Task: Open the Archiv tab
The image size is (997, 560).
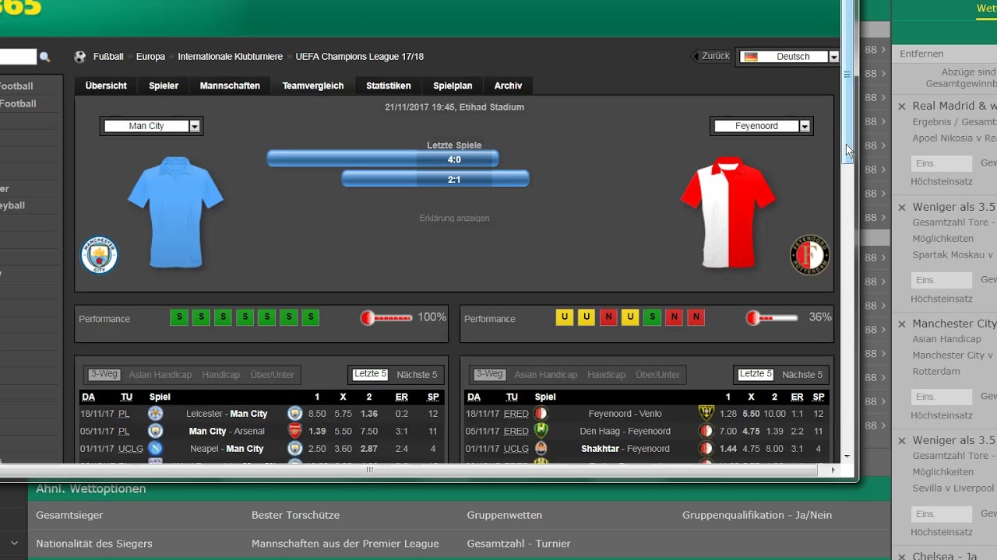Action: 508,86
